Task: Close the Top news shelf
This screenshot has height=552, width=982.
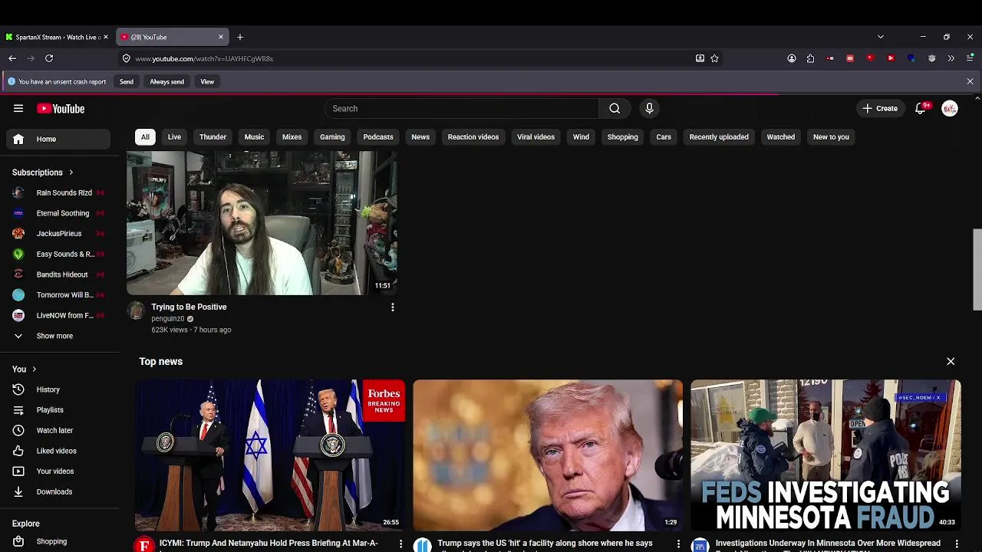Action: point(951,361)
